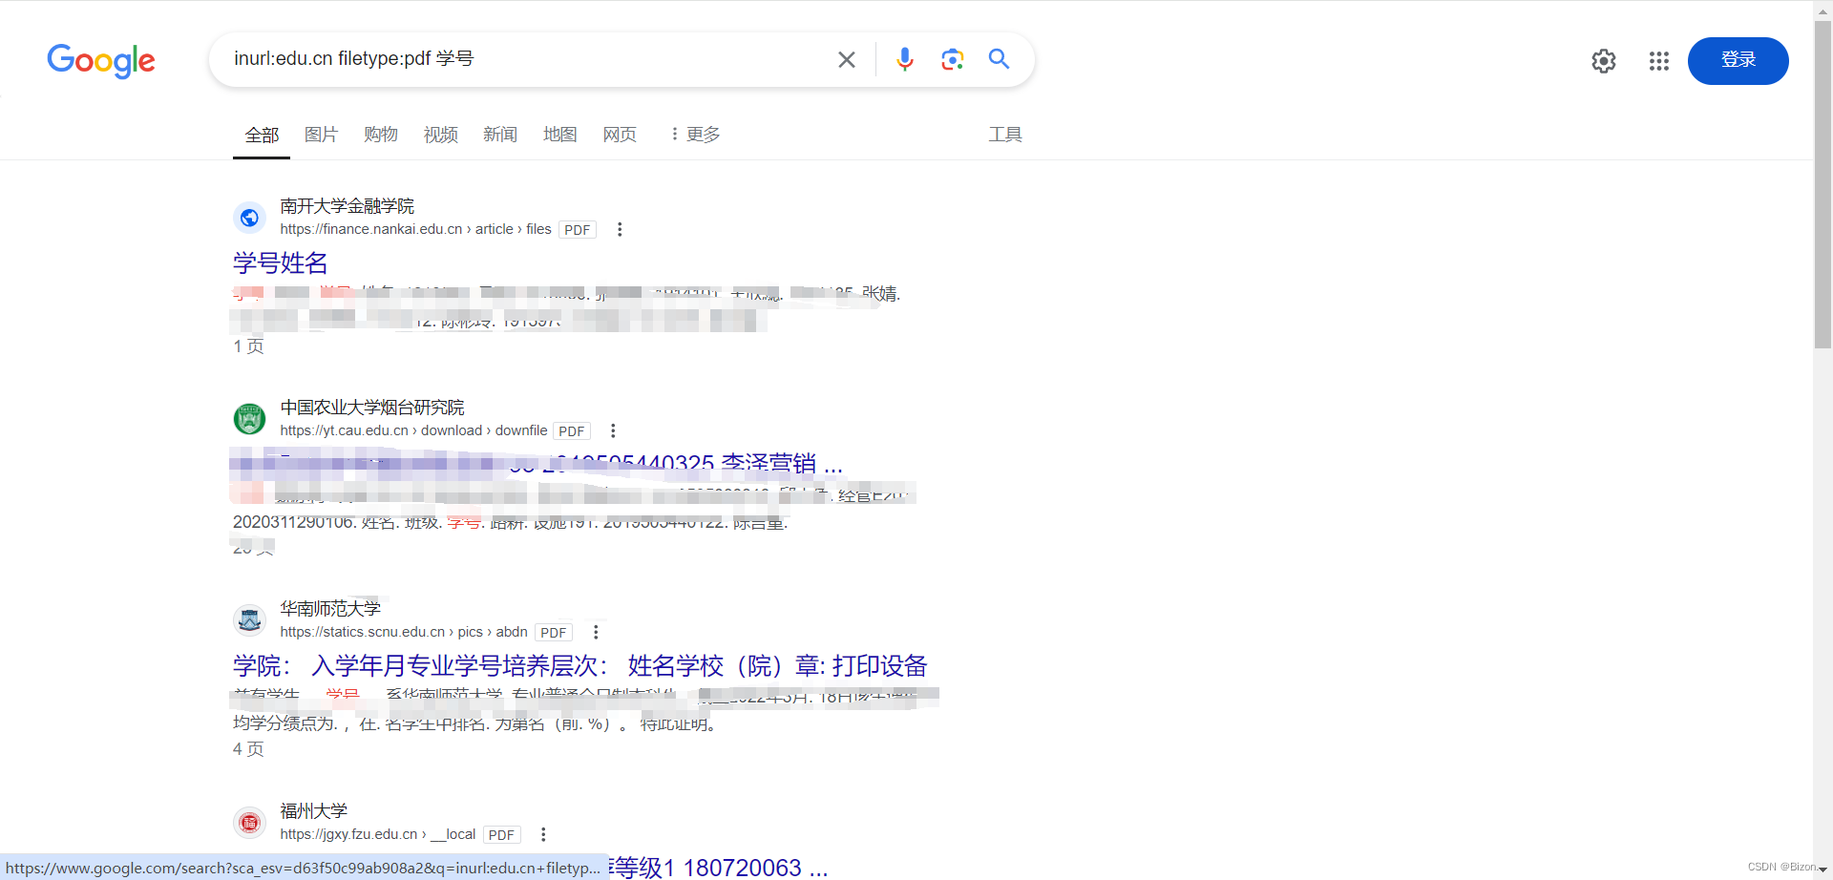
Task: Click the 中国农业大学烟台研究院 green favicon
Action: coord(249,418)
